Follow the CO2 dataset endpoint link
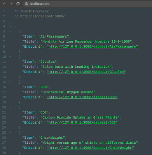152x155 pixels. (x=82, y=122)
